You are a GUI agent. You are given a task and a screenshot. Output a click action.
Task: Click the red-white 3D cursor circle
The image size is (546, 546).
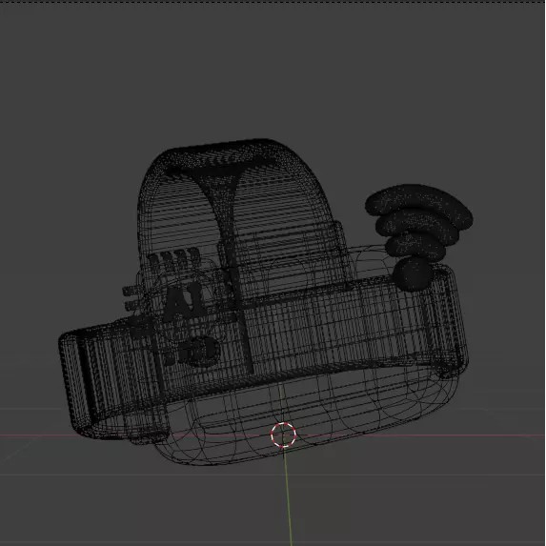(283, 435)
